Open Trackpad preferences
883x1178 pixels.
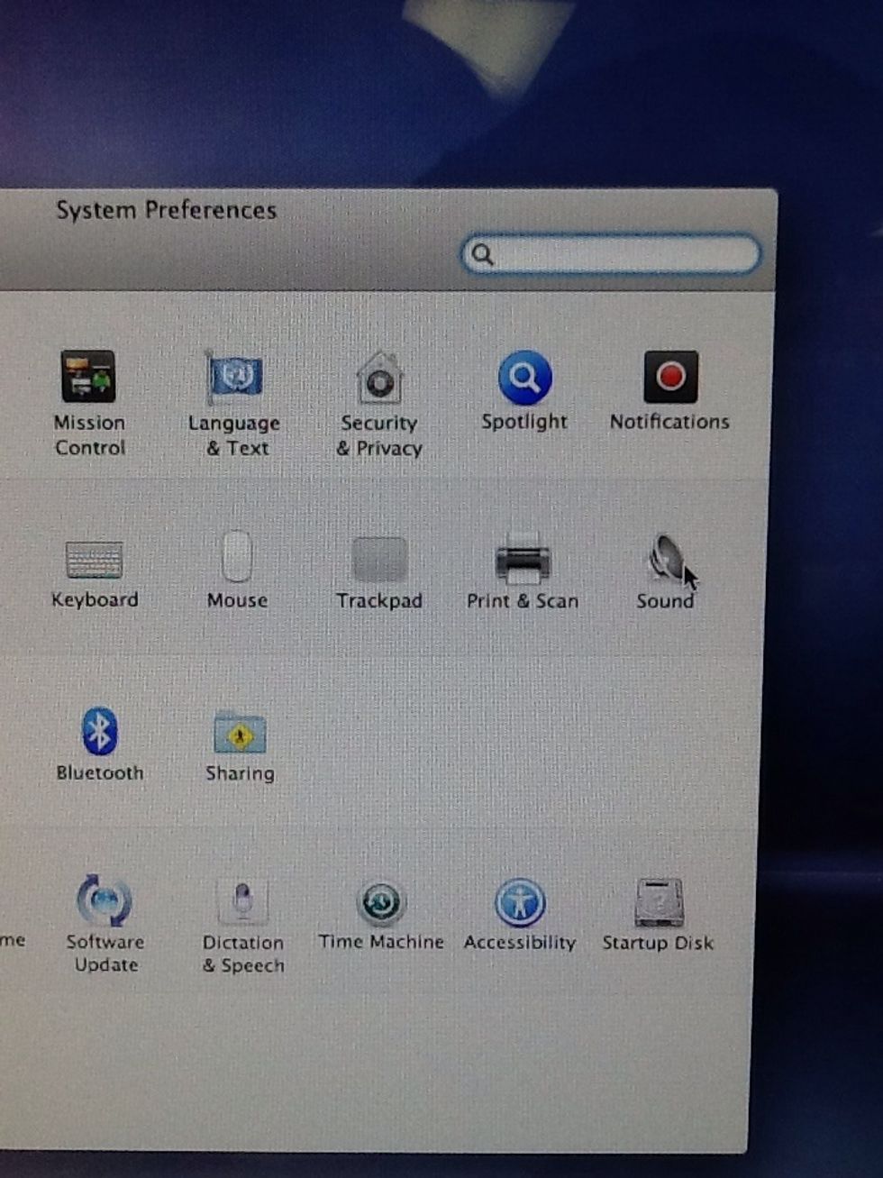coord(379,561)
